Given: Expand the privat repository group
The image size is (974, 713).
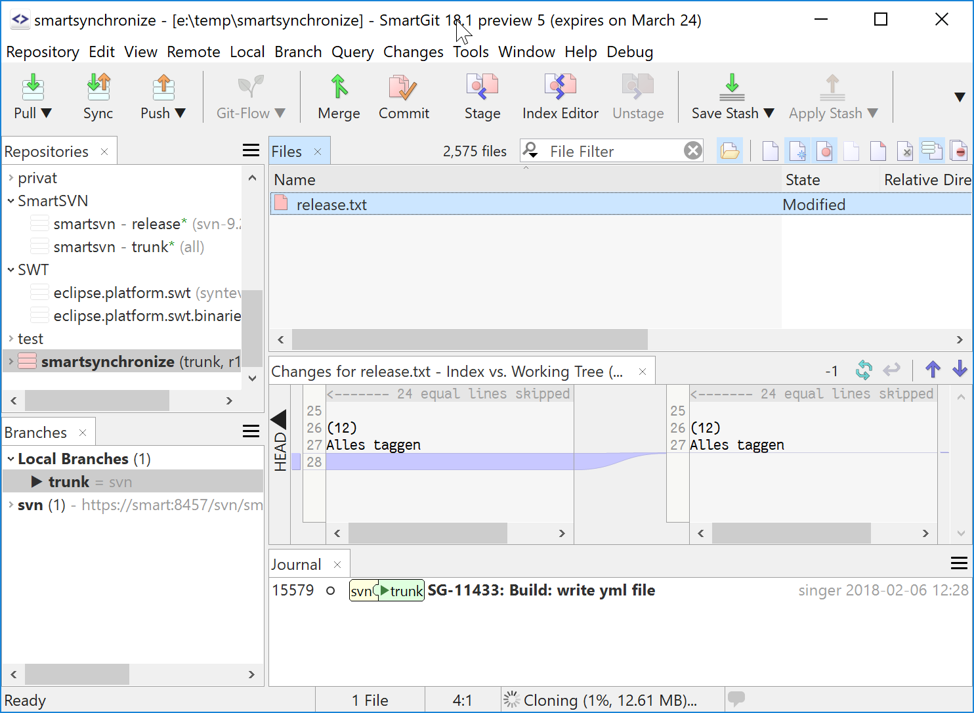Looking at the screenshot, I should point(11,178).
